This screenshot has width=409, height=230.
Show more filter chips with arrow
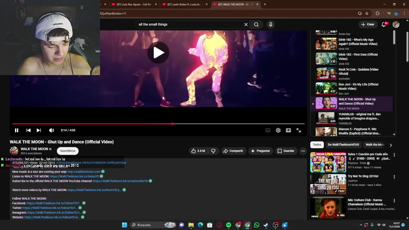[x=390, y=145]
